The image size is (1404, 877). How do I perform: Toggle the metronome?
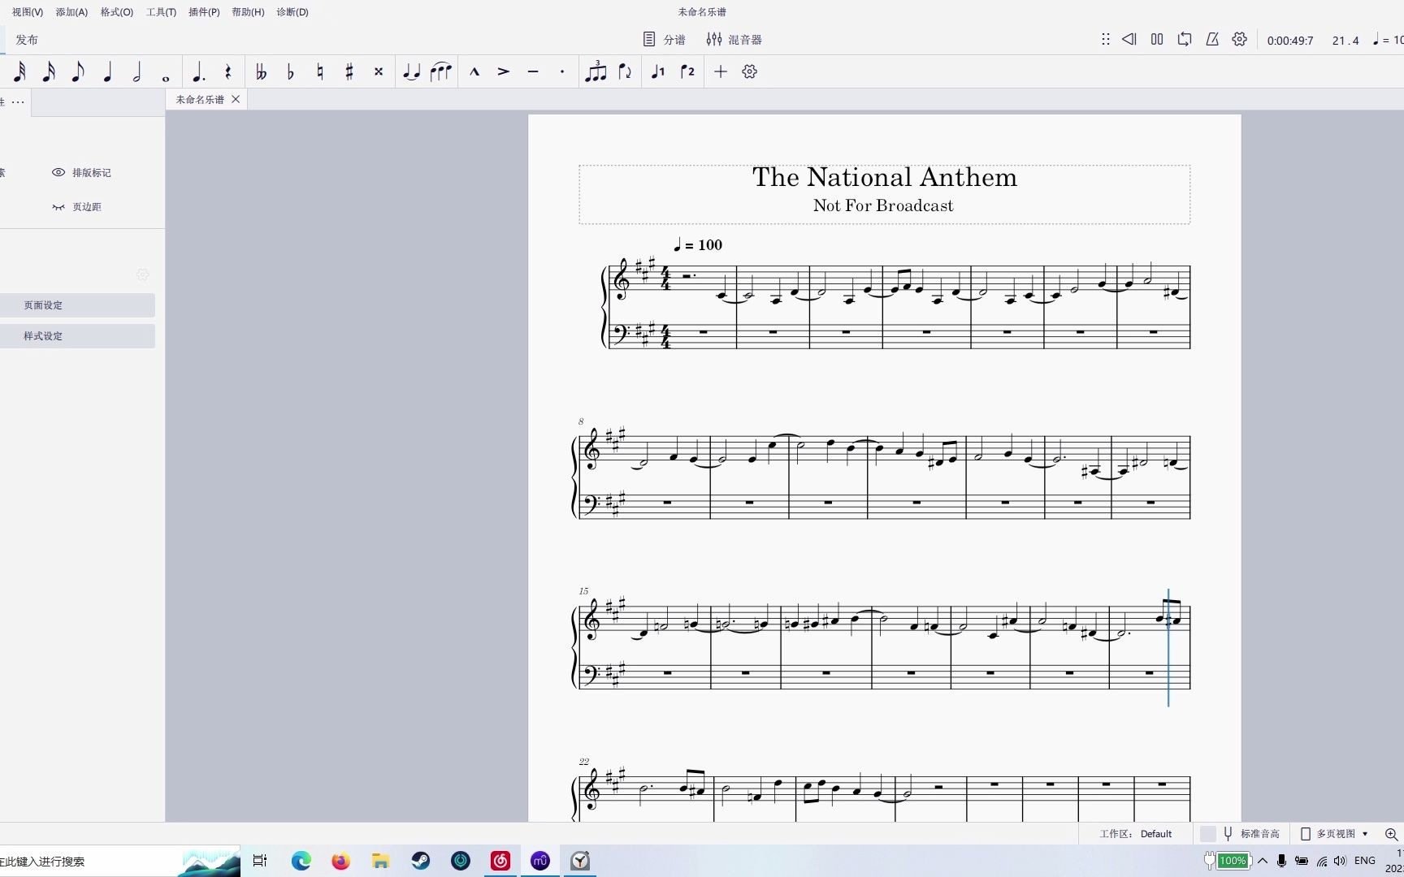[x=1212, y=39]
